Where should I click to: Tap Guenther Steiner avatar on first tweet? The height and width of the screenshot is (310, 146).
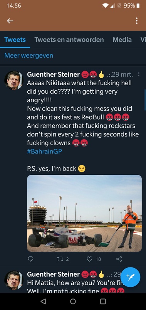click(14, 81)
